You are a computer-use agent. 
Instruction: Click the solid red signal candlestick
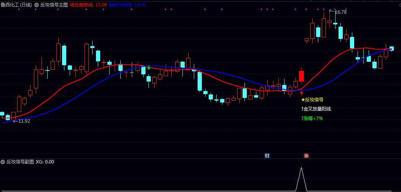point(302,76)
